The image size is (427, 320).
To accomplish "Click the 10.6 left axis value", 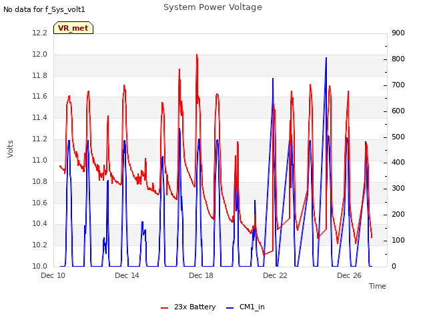I will point(40,203).
